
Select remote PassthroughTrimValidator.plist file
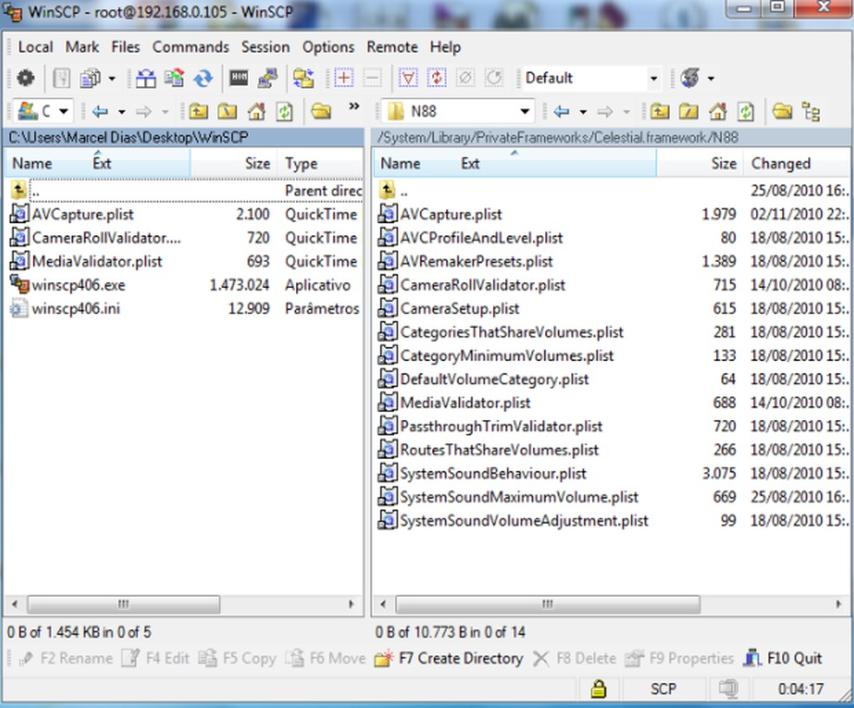point(501,426)
